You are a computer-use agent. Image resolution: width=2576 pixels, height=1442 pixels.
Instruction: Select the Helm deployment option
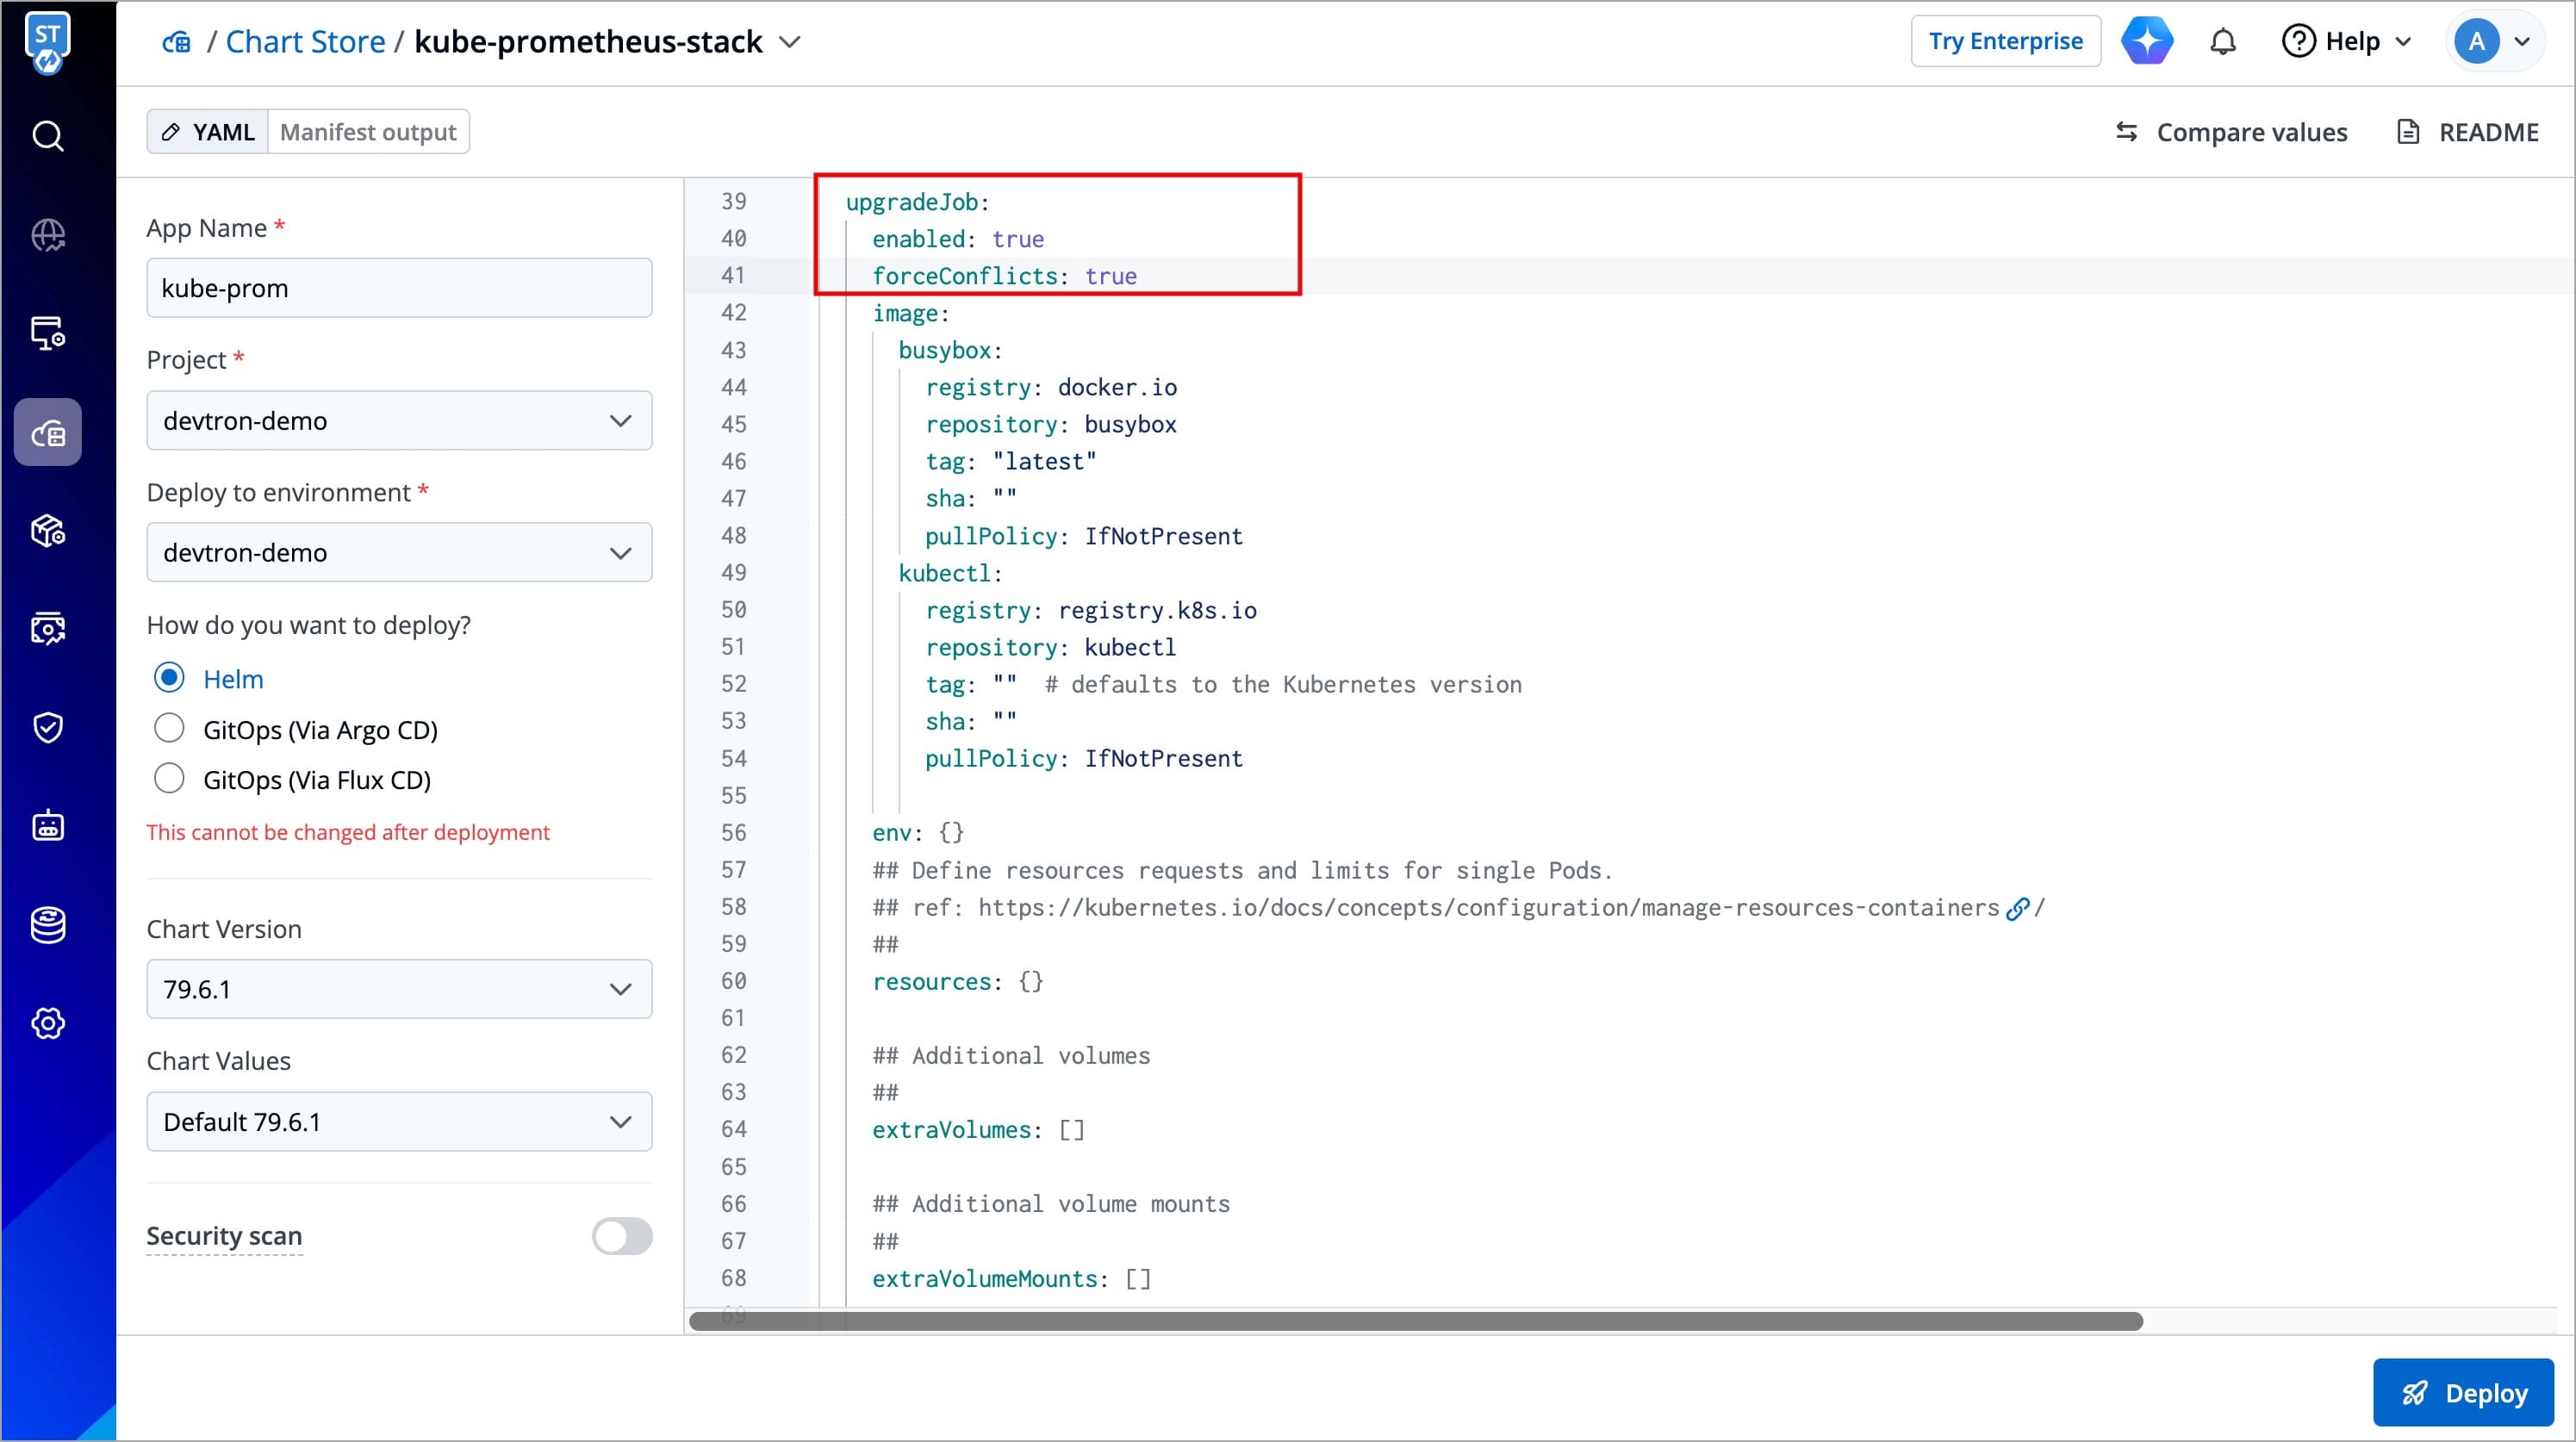tap(169, 678)
